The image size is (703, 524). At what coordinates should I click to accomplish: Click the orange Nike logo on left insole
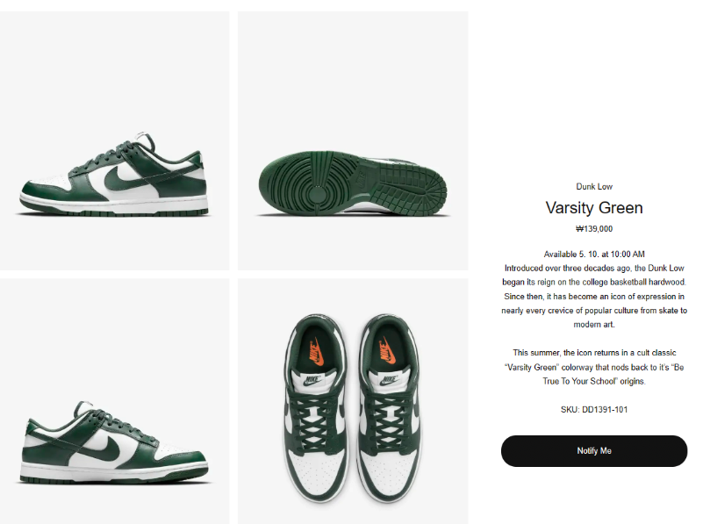coord(317,351)
